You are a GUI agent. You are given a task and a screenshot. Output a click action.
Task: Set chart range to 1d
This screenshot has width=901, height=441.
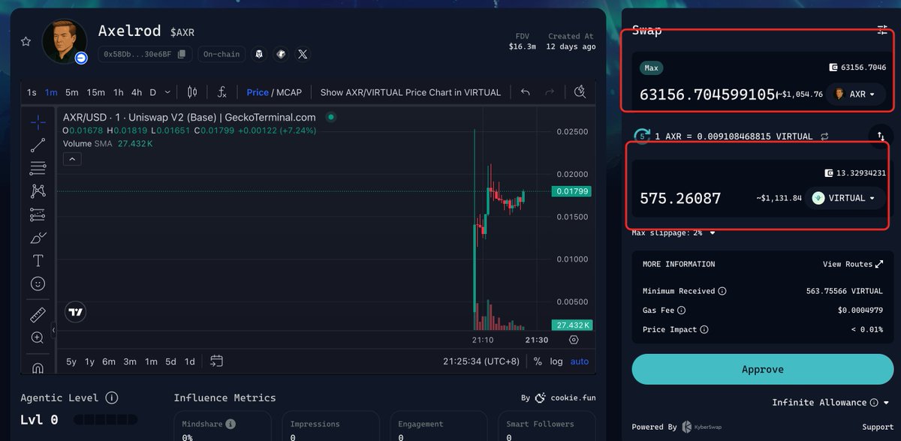(x=190, y=361)
